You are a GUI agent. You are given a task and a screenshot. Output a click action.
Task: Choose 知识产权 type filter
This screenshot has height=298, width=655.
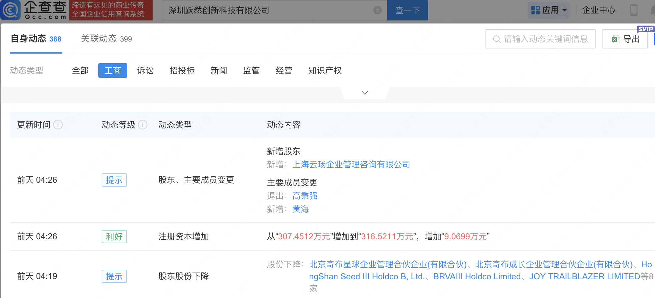click(x=325, y=71)
